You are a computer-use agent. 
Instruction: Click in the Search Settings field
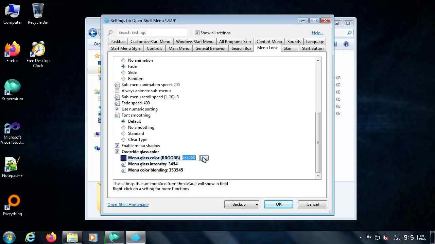pos(152,33)
